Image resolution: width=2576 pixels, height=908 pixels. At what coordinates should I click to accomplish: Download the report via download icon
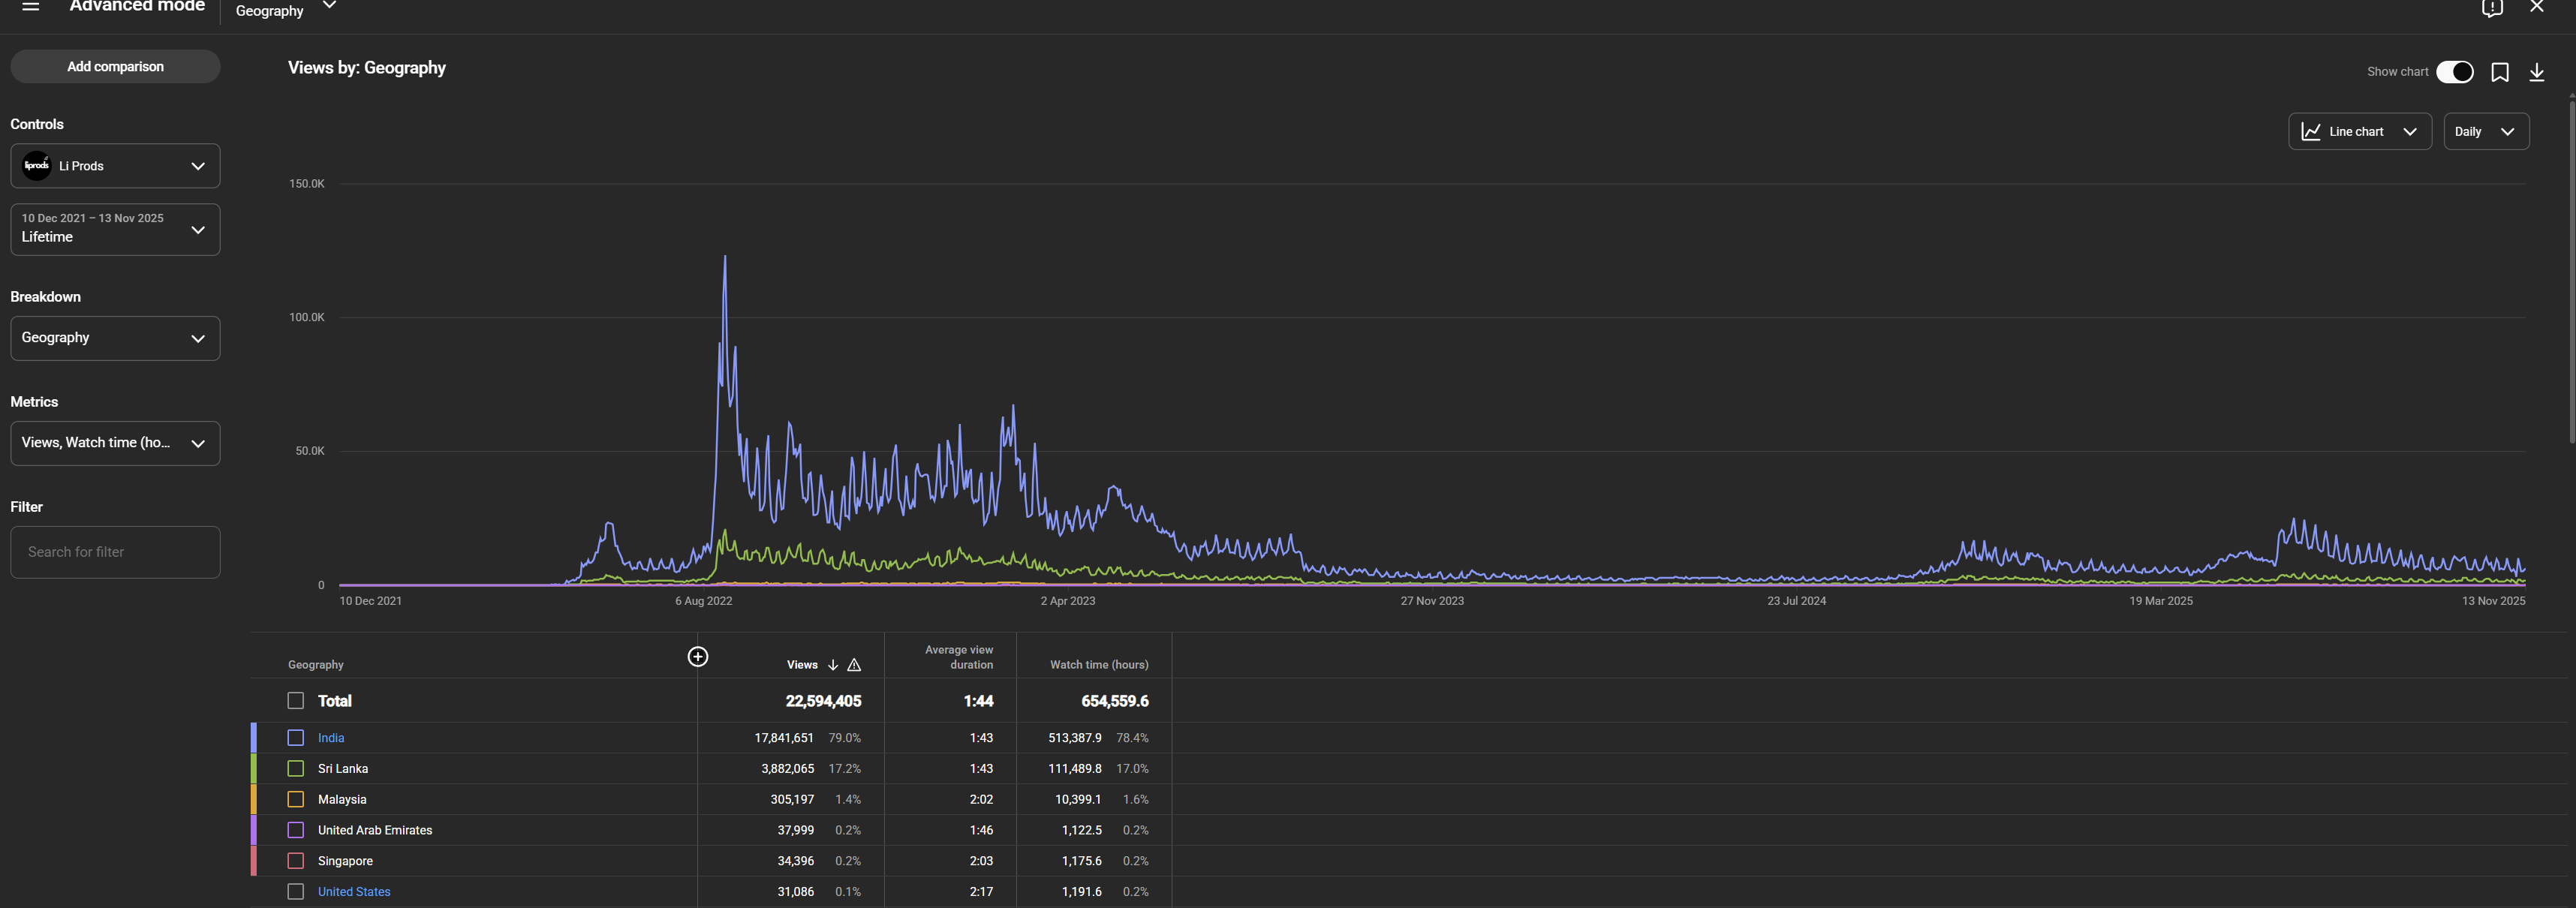(2537, 72)
